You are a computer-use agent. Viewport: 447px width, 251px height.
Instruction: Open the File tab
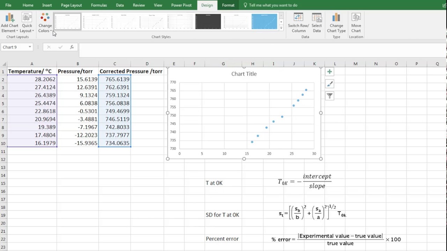click(x=8, y=5)
